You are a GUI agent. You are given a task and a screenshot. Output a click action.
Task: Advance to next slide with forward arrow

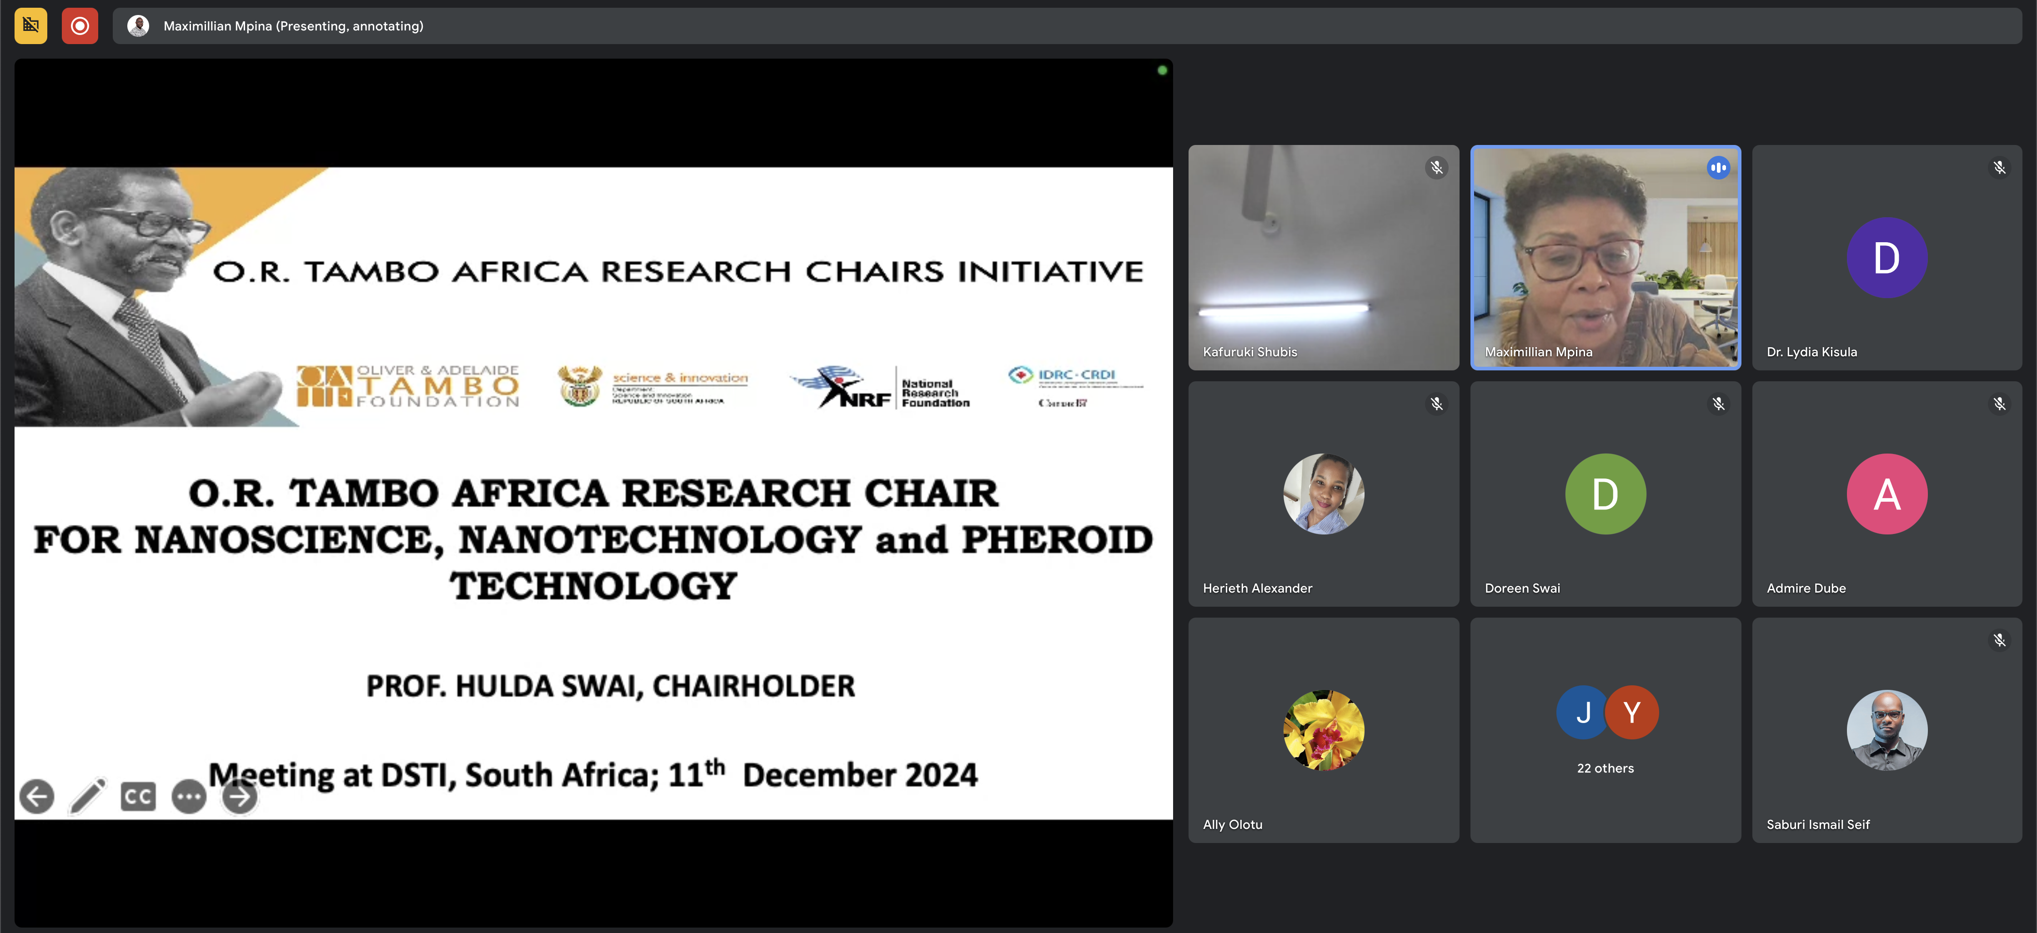(240, 796)
